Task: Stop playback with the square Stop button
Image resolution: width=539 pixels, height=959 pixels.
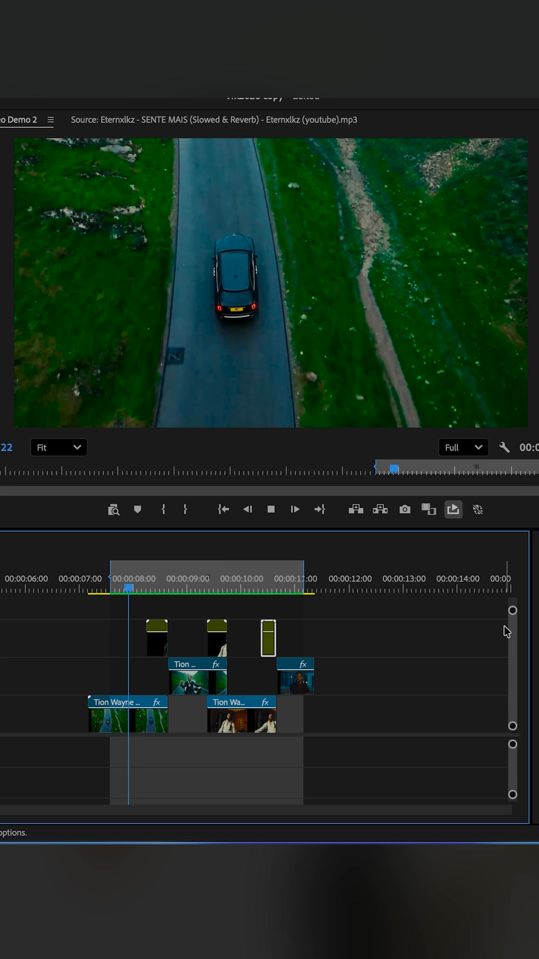Action: coord(271,509)
